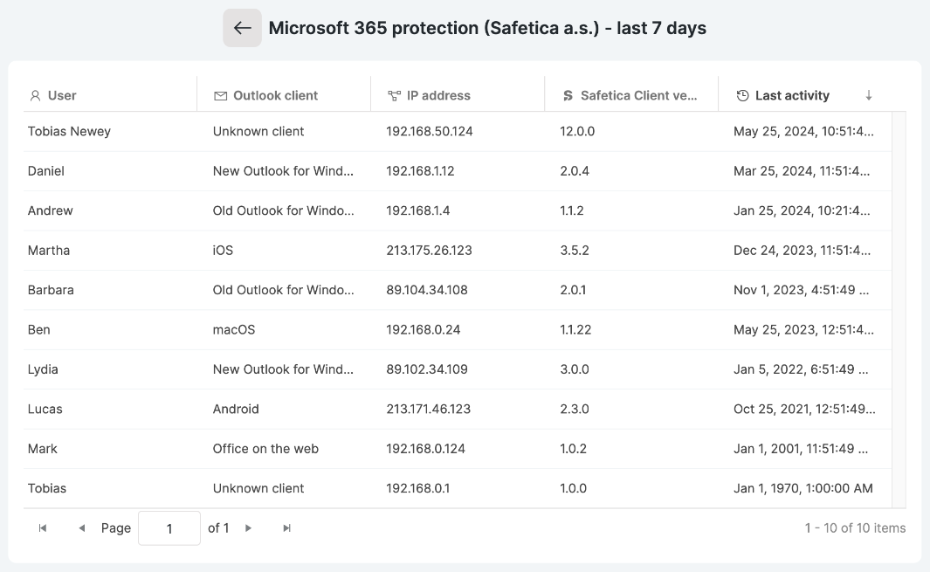Click Dec 24, 2023 last activity cell
The image size is (930, 572).
point(803,251)
